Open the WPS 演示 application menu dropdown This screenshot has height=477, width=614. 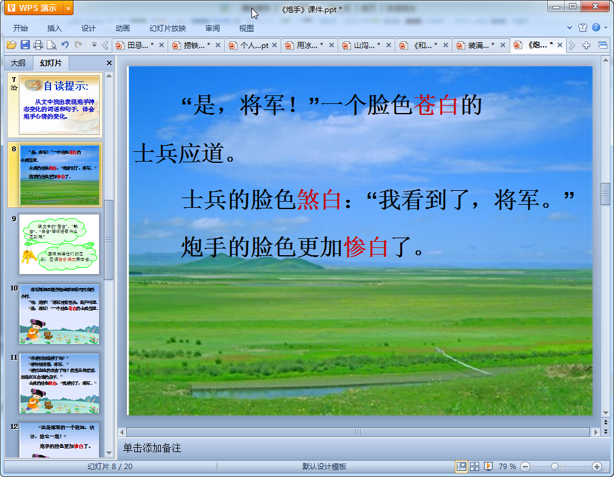68,8
